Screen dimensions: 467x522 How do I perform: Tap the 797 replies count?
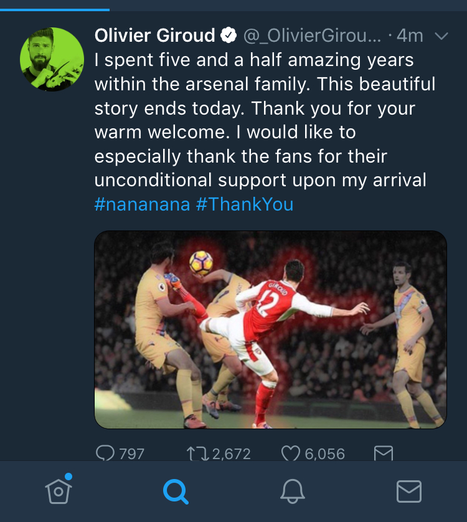point(131,454)
